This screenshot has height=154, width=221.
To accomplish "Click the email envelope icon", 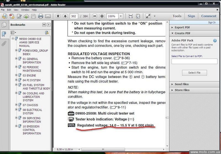I will click(x=48, y=16).
